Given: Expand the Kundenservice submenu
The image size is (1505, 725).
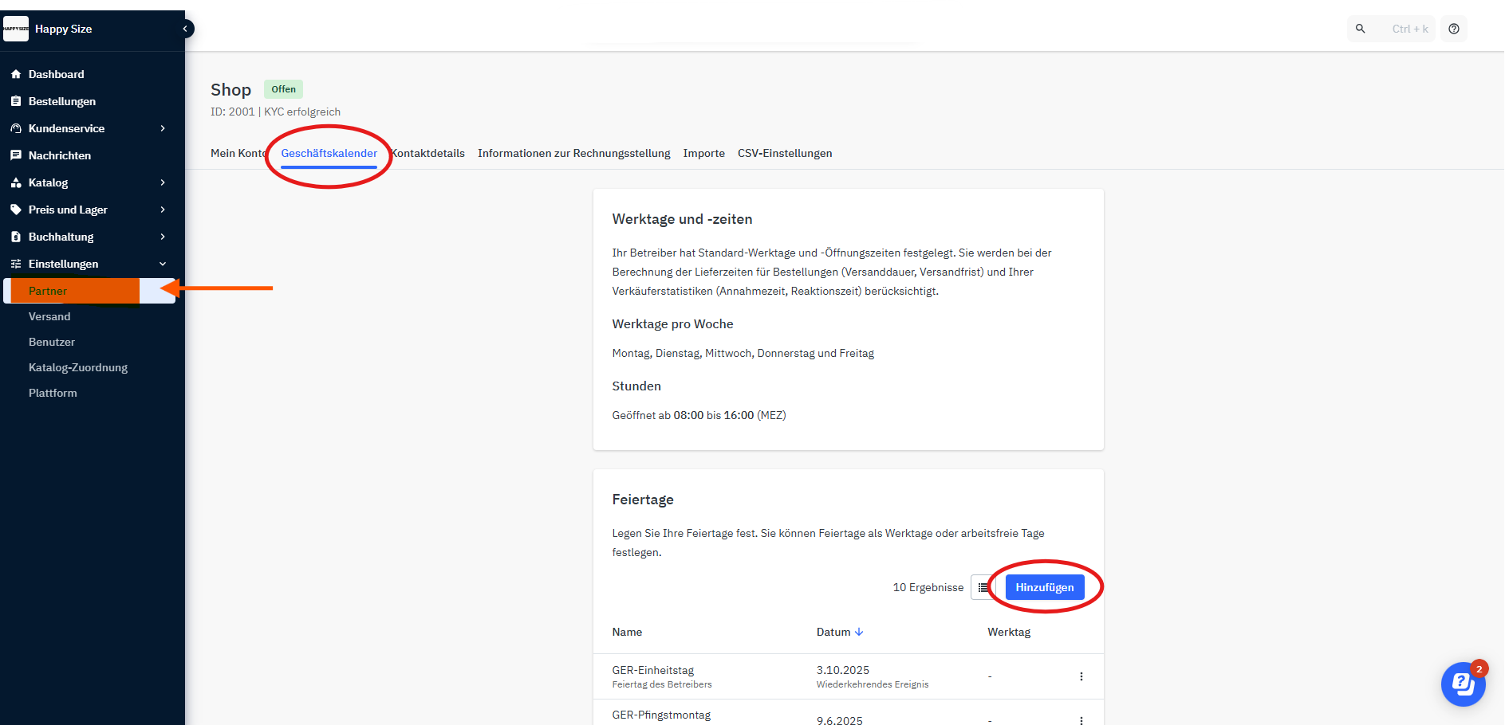Looking at the screenshot, I should pyautogui.click(x=163, y=128).
